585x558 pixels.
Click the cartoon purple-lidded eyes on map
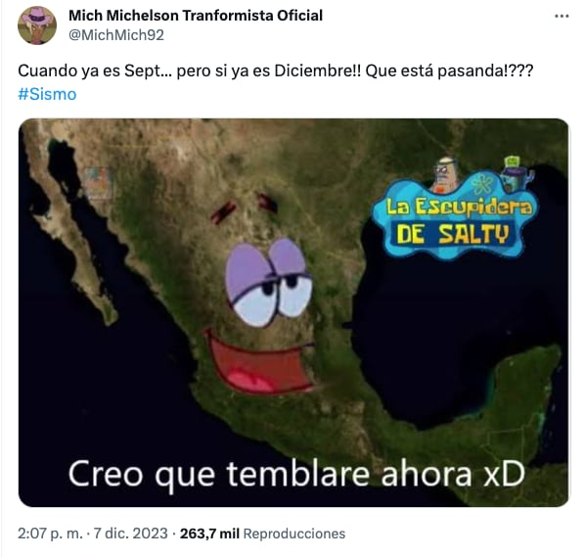pos(269,283)
